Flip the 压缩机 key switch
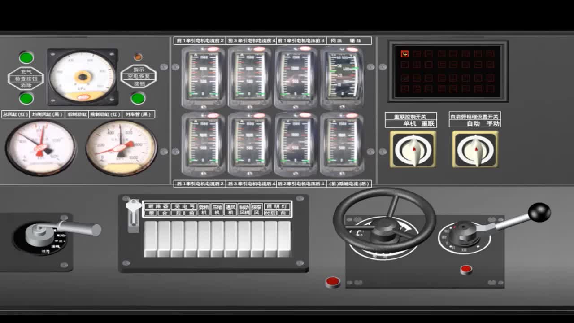 click(217, 239)
